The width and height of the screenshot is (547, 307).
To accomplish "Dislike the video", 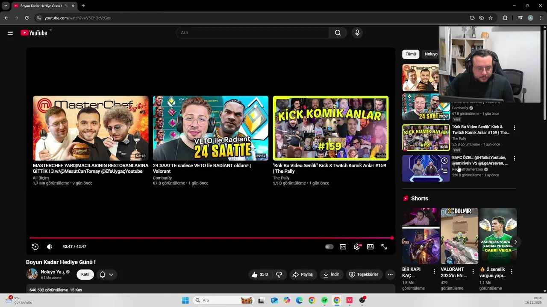I will (x=279, y=275).
